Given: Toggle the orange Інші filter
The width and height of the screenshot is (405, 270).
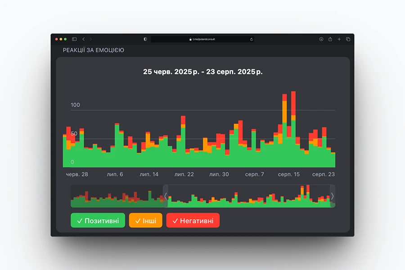Looking at the screenshot, I should click(145, 220).
